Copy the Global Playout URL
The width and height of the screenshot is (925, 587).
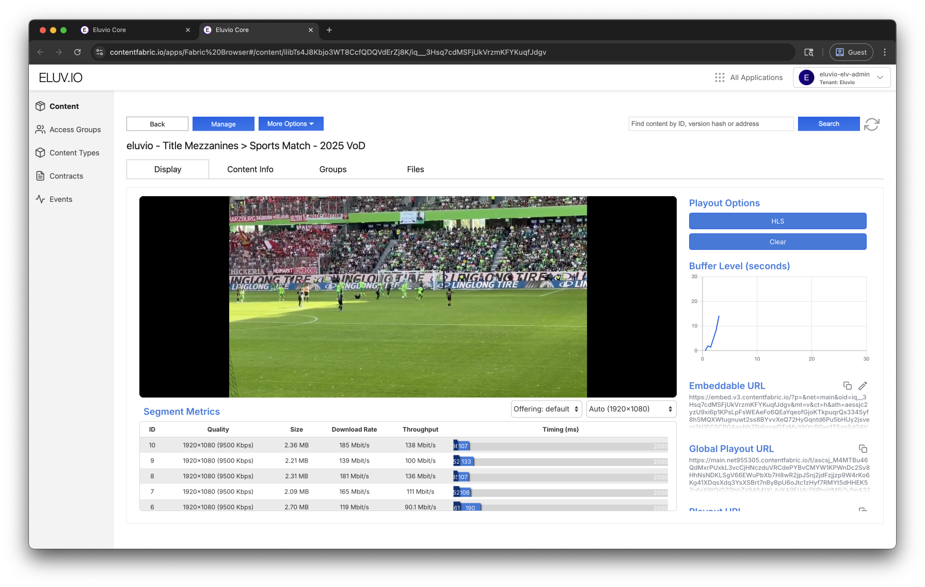click(x=863, y=449)
